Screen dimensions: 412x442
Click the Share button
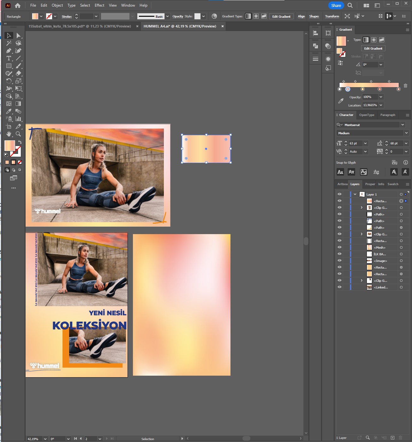click(336, 5)
